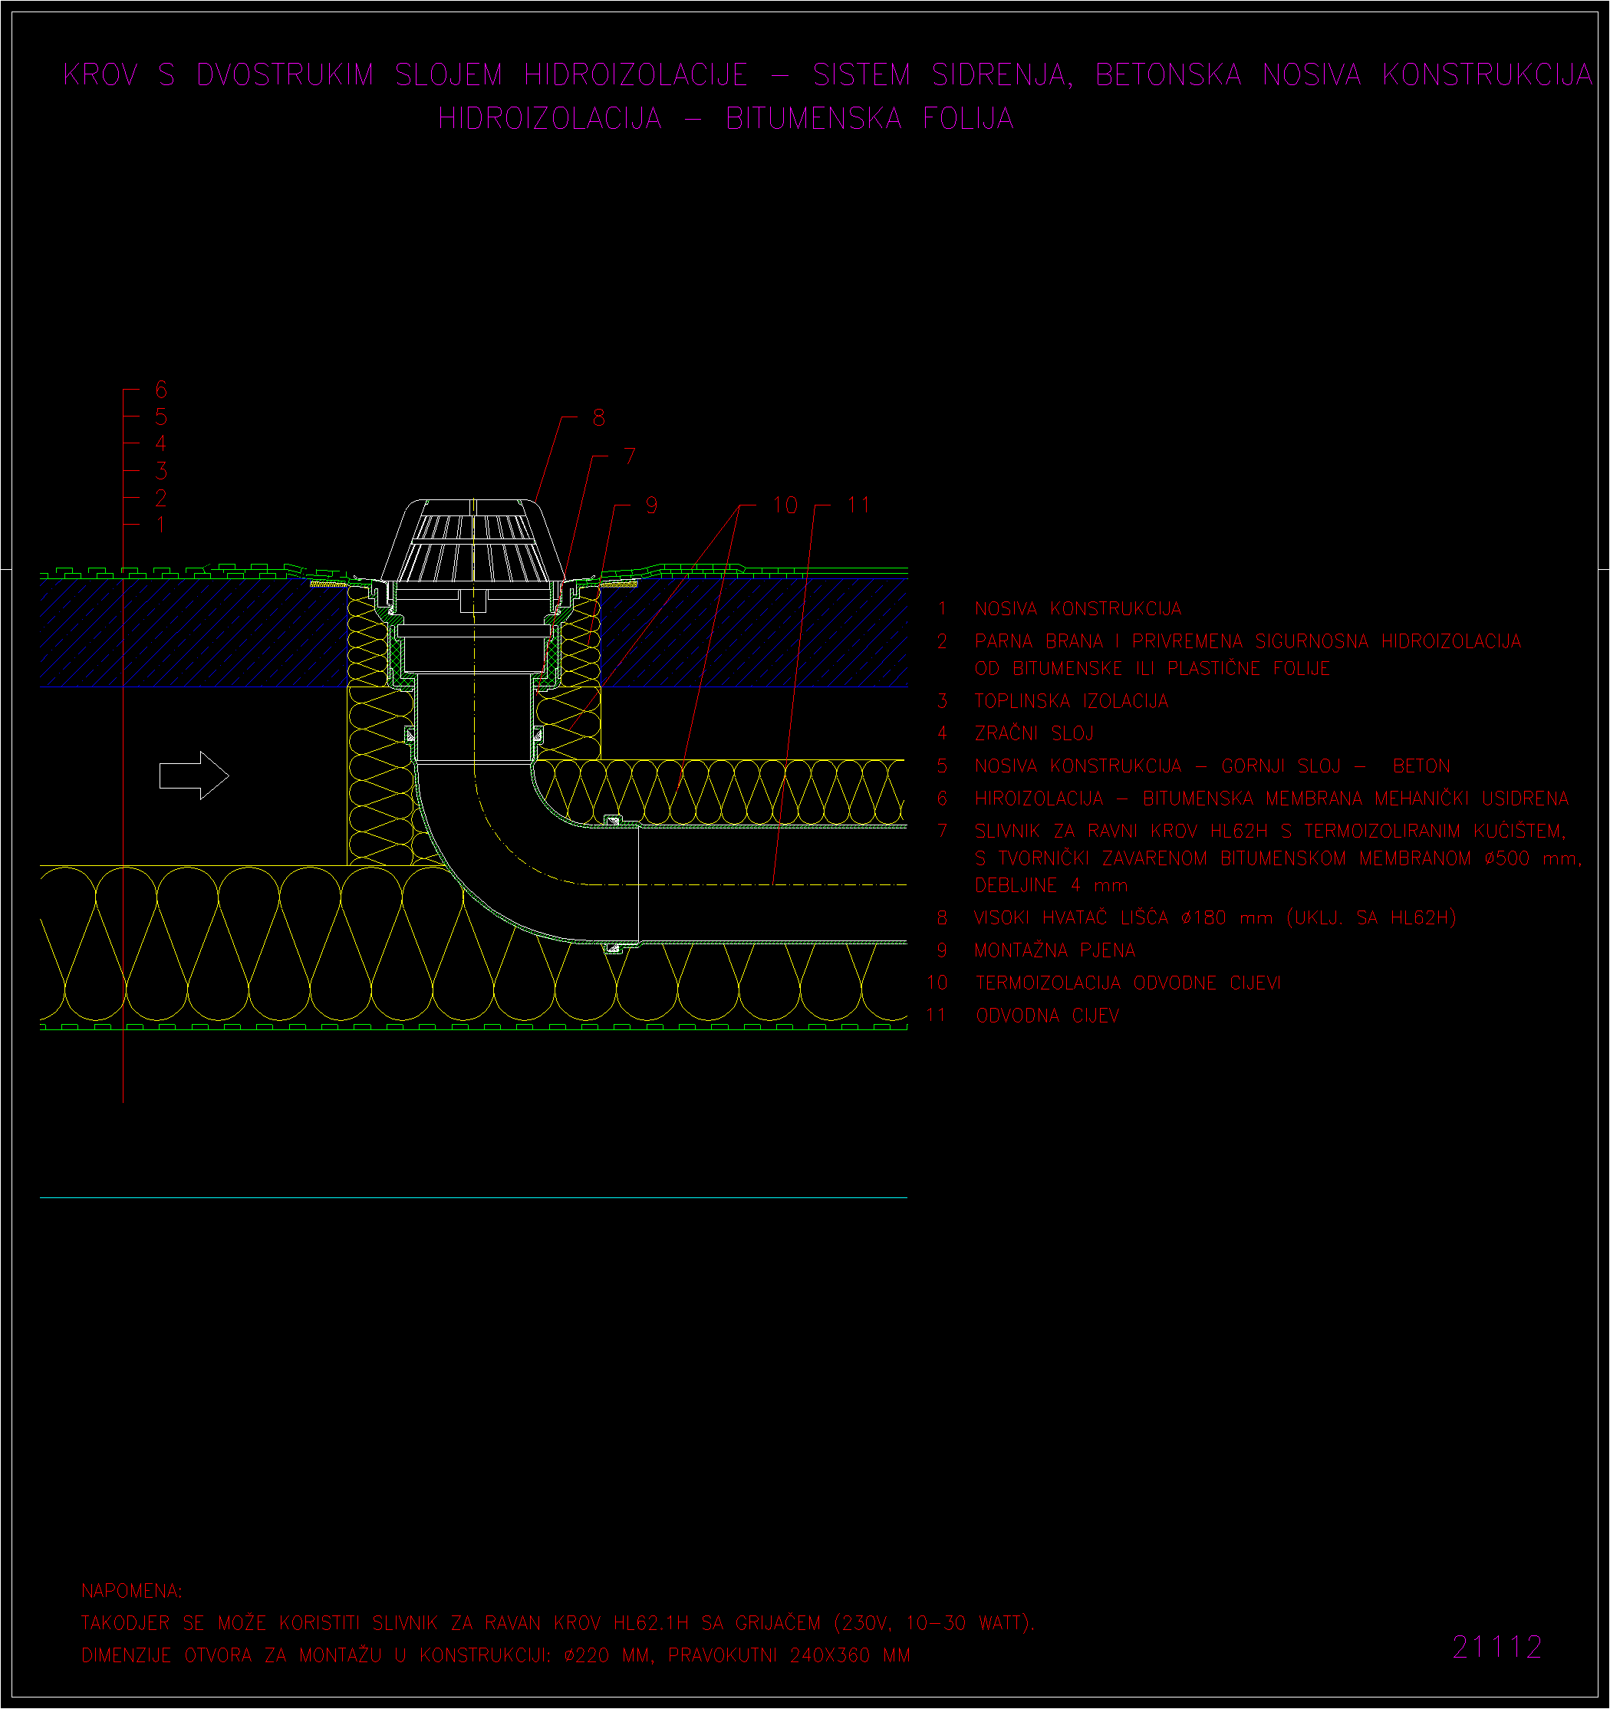This screenshot has height=1709, width=1610.
Task: Select legend entry 'TOPLINSKA IZOLACIJA'
Action: 1071,700
